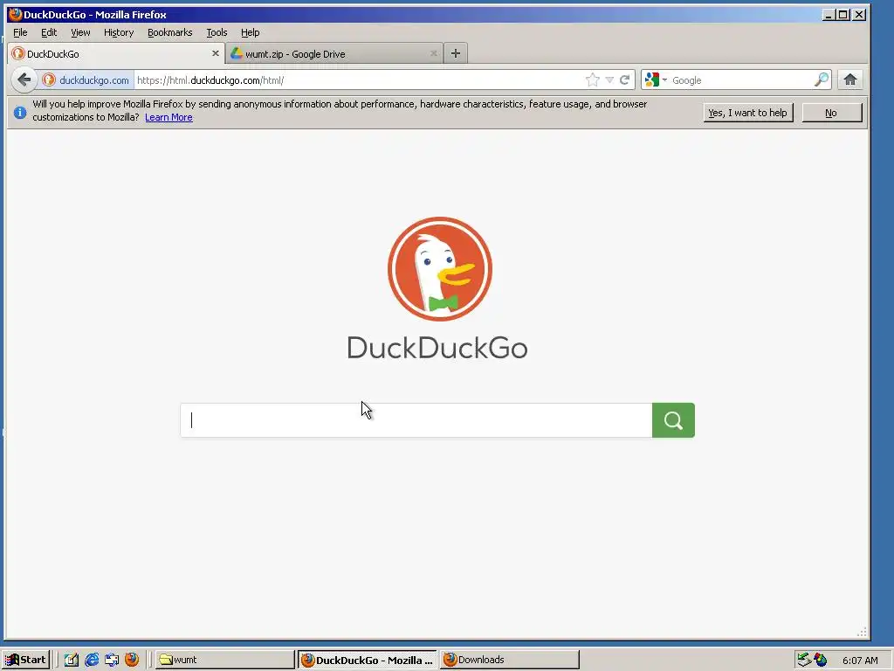Click the URL address bar text
The width and height of the screenshot is (894, 671).
[210, 80]
